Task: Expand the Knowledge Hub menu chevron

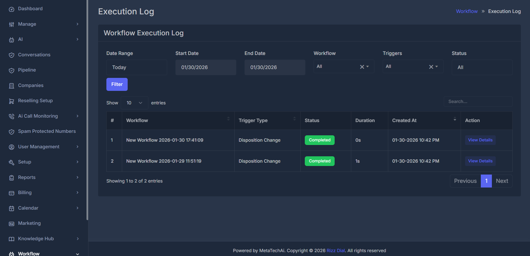Action: coord(78,239)
